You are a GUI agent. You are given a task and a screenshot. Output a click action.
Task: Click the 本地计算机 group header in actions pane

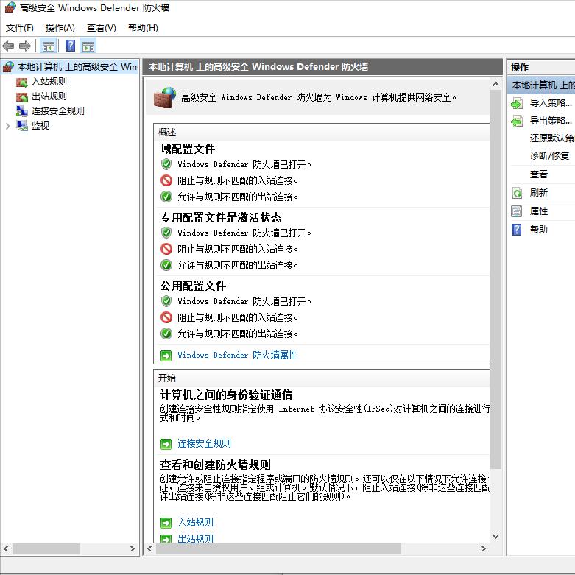pos(541,85)
